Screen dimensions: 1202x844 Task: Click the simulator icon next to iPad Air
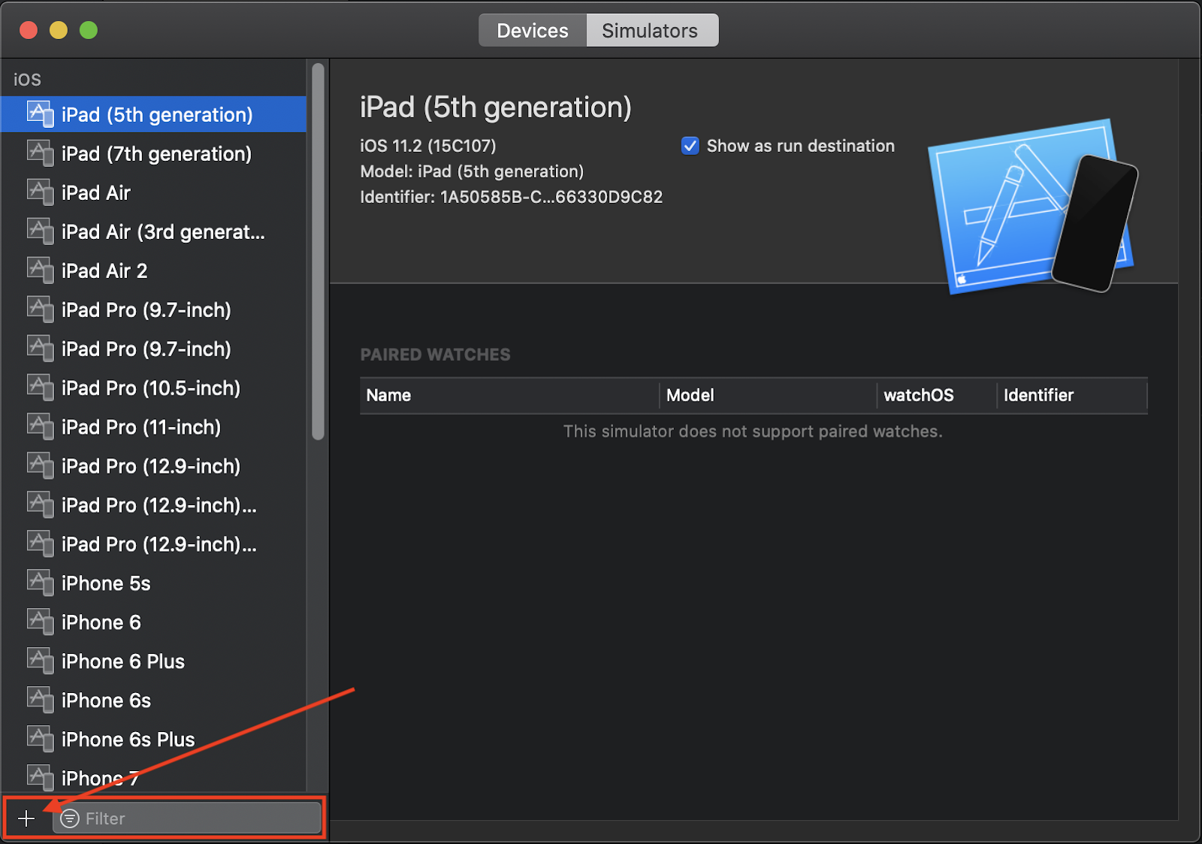pos(40,192)
